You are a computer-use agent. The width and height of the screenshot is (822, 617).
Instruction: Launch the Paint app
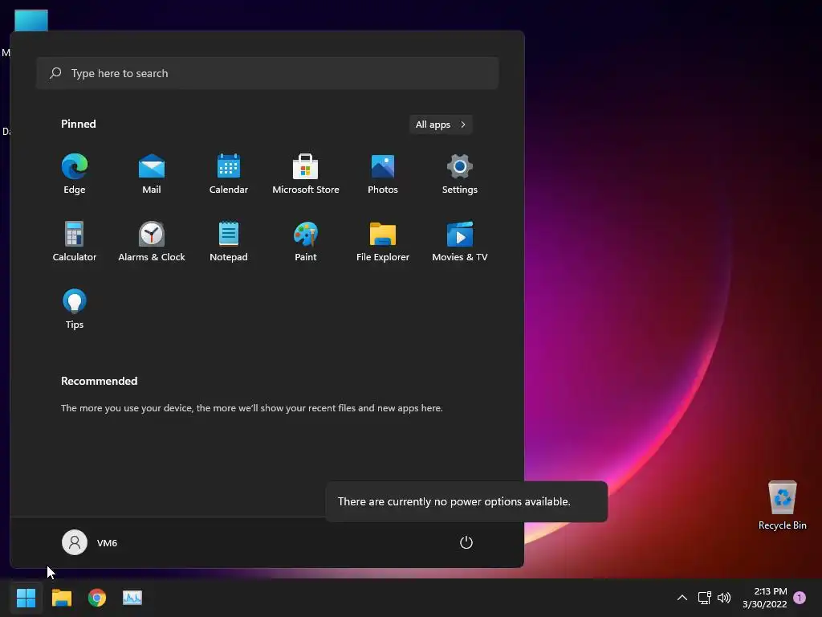pyautogui.click(x=306, y=242)
